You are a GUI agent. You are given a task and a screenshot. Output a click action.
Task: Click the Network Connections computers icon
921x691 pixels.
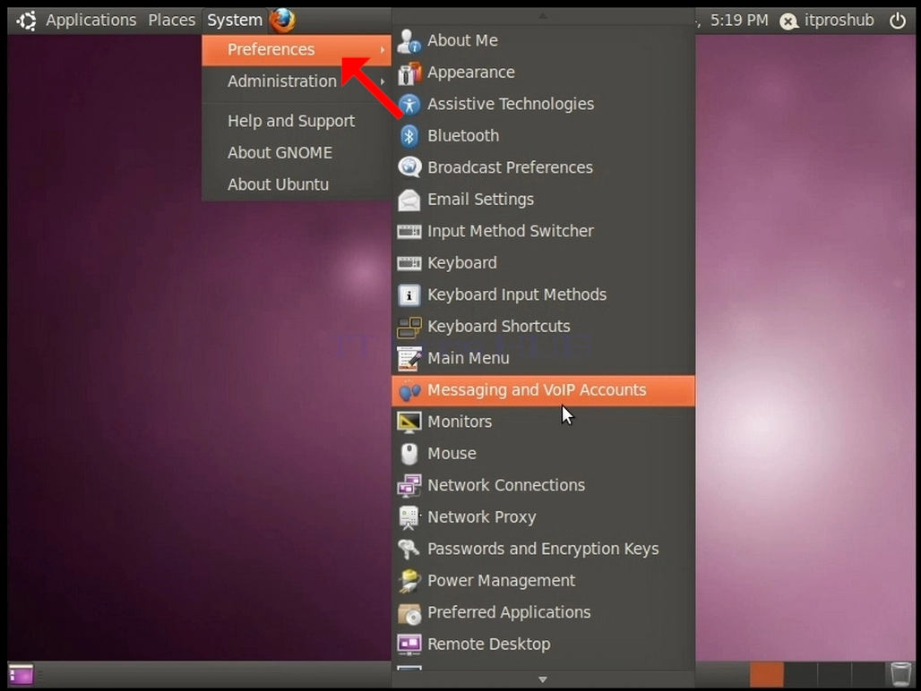[x=409, y=485]
